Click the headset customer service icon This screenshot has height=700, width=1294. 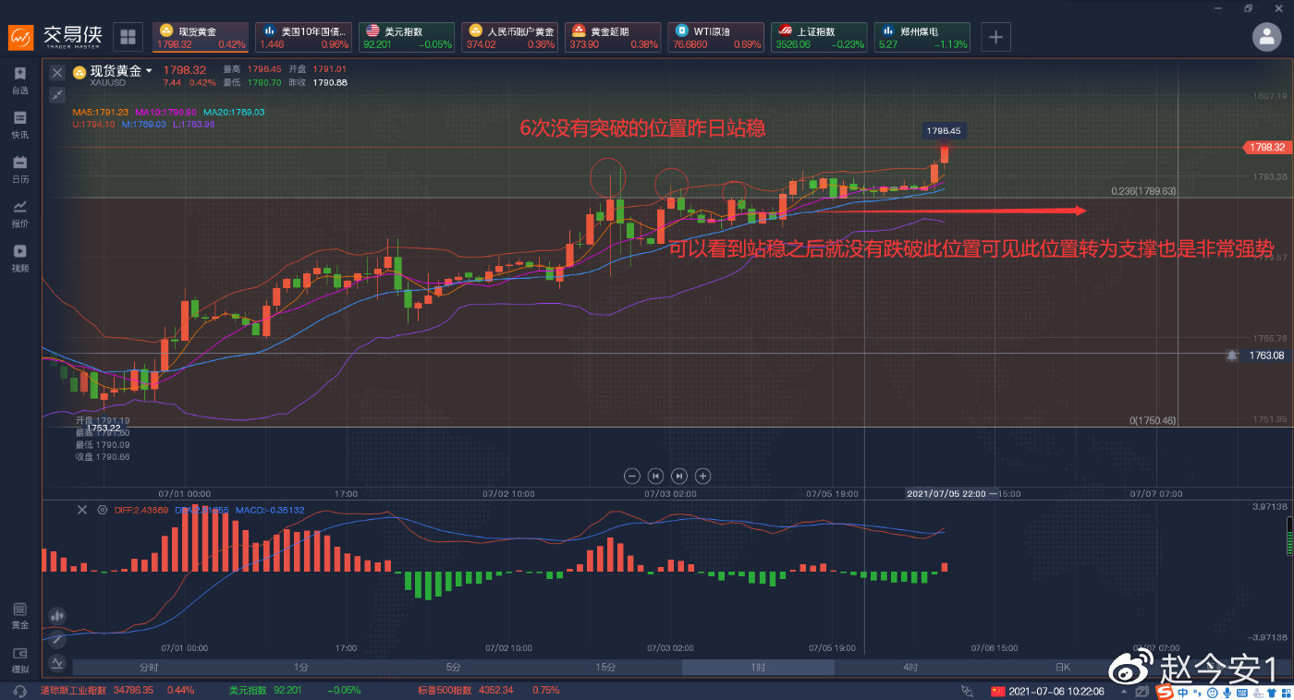(19, 691)
